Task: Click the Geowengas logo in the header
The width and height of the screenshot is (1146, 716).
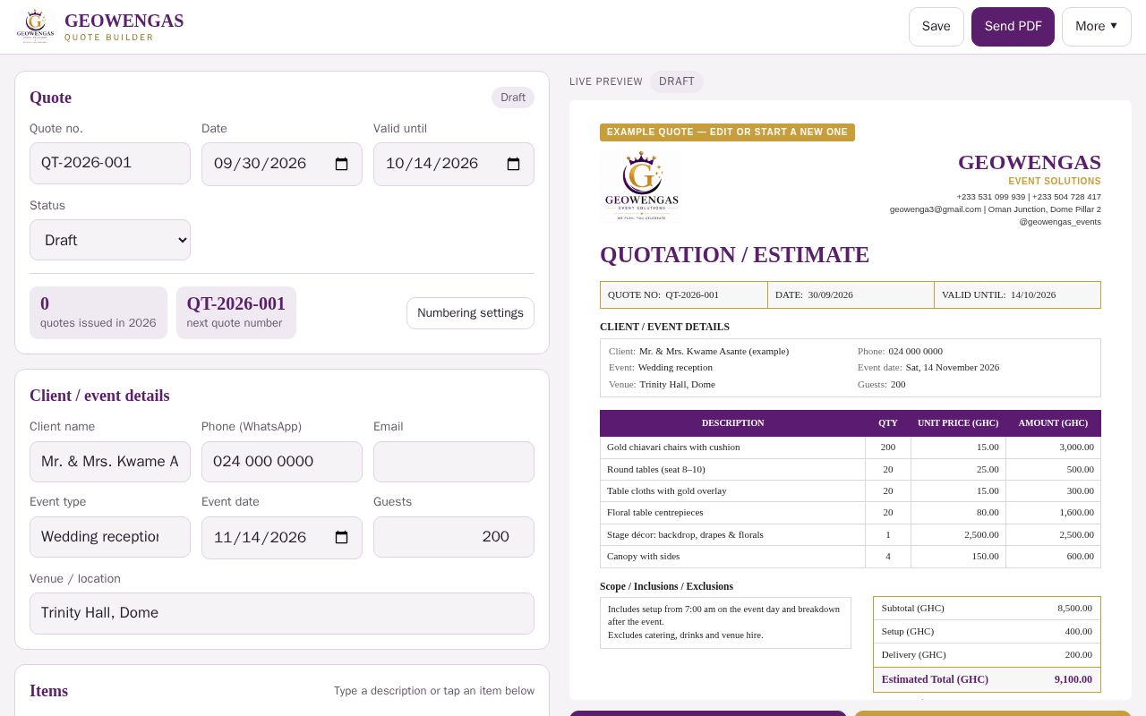Action: (x=35, y=27)
